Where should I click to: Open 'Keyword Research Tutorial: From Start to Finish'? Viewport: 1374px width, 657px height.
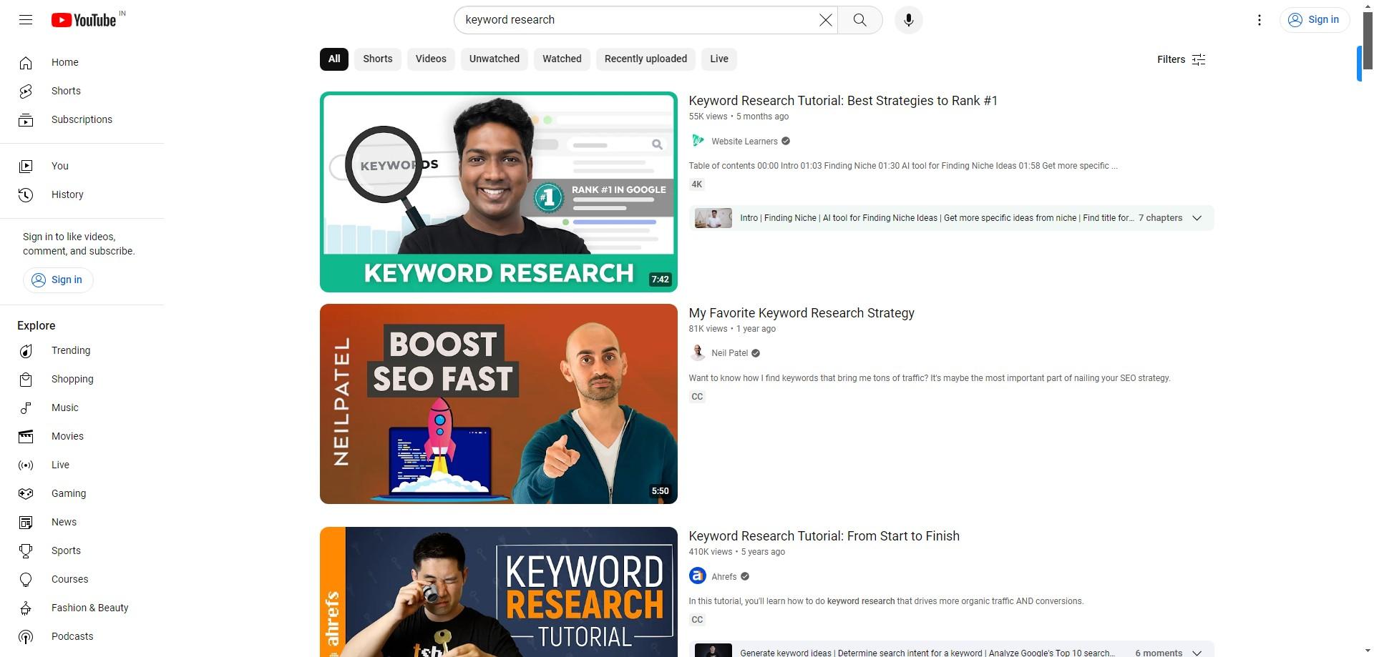point(824,536)
